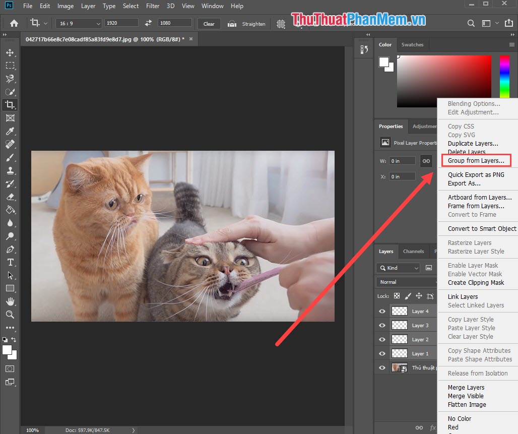Select the Eyedropper tool

tap(10, 131)
